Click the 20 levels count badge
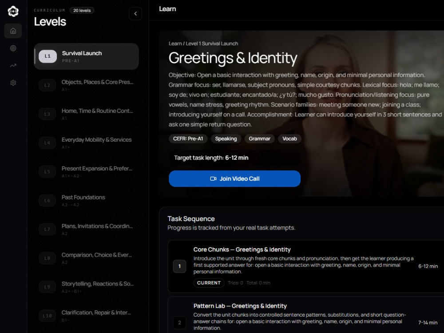 click(x=82, y=11)
